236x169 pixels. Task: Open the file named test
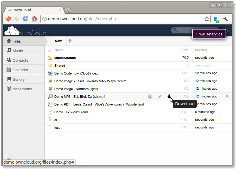coord(57,128)
